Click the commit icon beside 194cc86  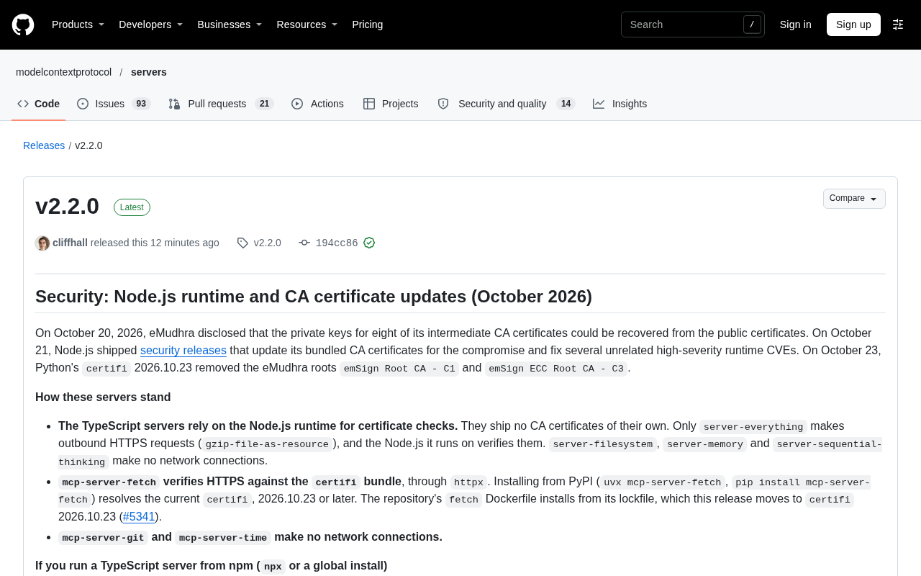click(304, 243)
